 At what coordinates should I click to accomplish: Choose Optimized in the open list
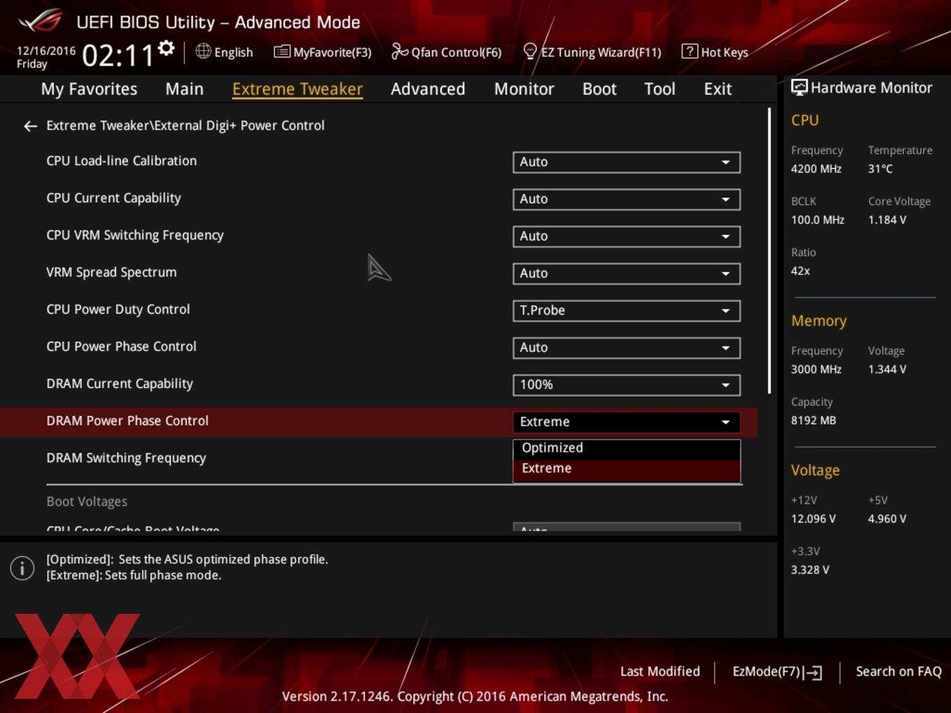[627, 448]
